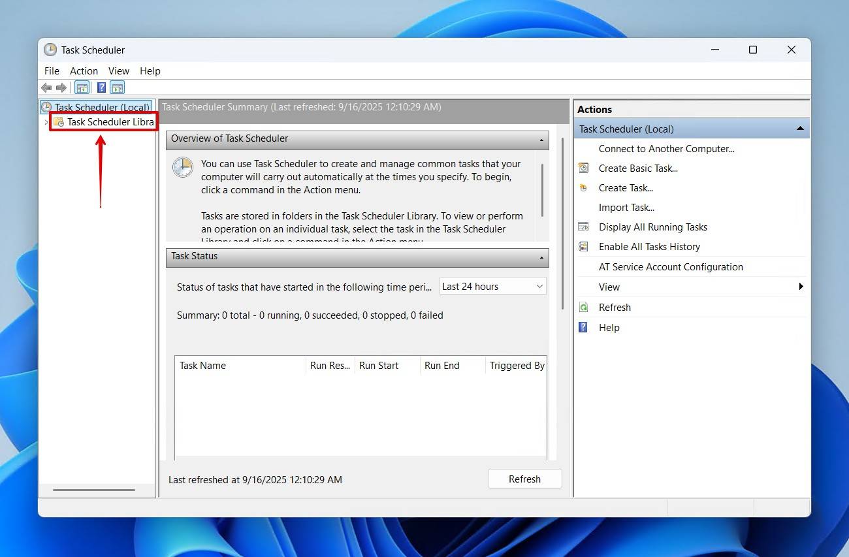Click the Display All Running Tasks icon
The image size is (849, 557).
pyautogui.click(x=583, y=227)
